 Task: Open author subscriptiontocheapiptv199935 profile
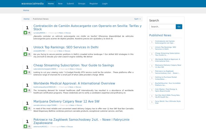[45, 69]
